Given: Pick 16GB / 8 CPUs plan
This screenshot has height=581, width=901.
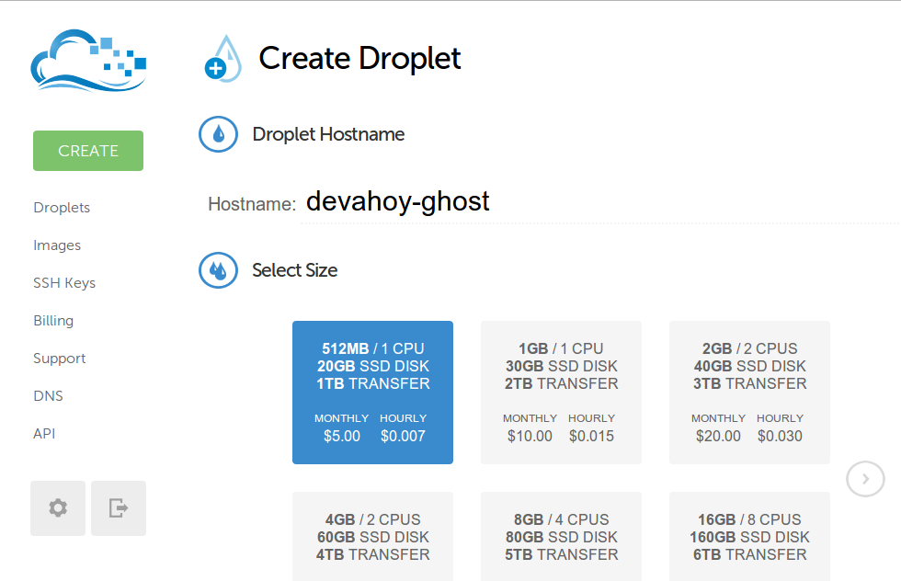Looking at the screenshot, I should (750, 537).
